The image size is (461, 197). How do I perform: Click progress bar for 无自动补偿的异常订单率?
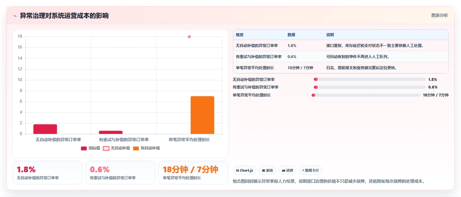coord(370,79)
